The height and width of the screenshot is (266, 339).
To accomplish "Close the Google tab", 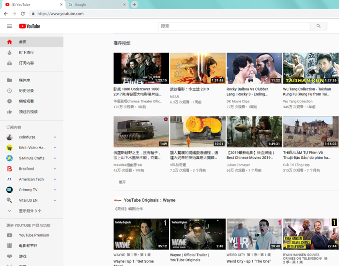I will [124, 4].
